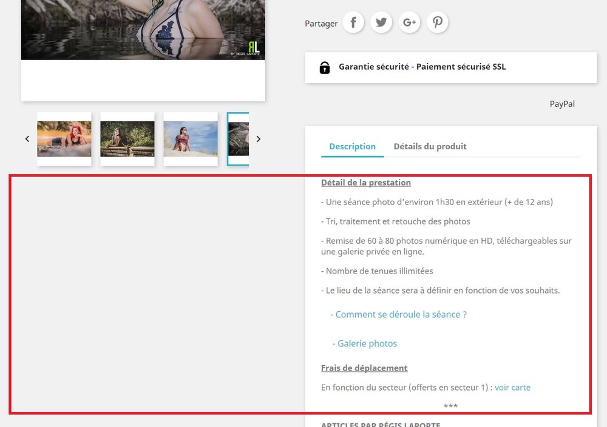Select PayPal as payment method

(562, 104)
